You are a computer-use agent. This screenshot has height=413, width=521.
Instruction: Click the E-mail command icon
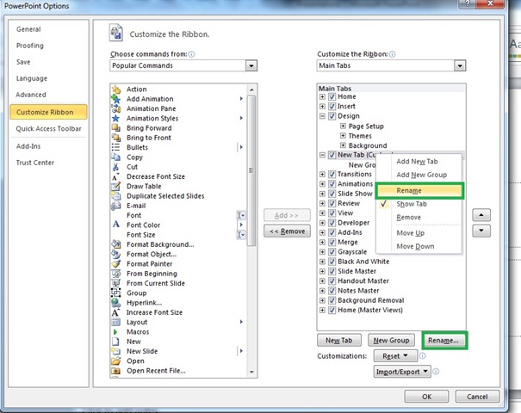pyautogui.click(x=116, y=206)
